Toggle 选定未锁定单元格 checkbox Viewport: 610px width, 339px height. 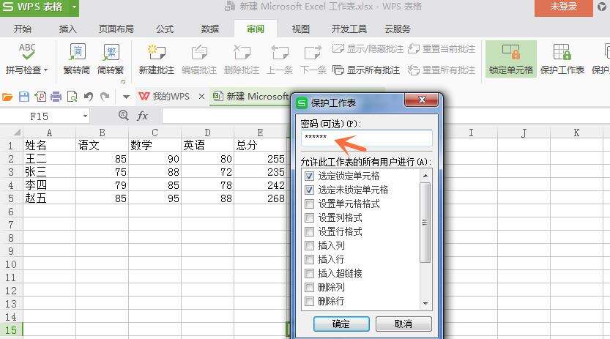tap(309, 190)
